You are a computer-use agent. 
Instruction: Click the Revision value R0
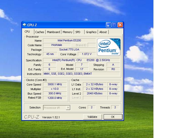[113, 69]
